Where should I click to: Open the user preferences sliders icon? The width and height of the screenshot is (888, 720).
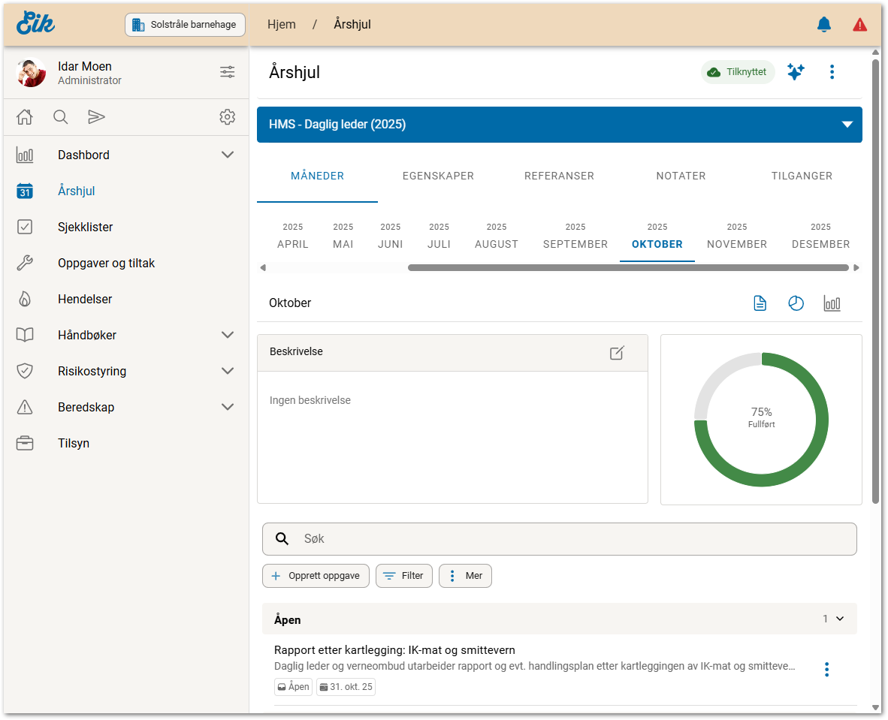tap(227, 72)
